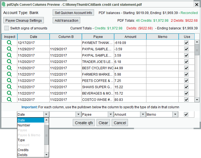Uncheck Use for COSTCO WHSE row
The image size is (201, 158).
[x=186, y=99]
